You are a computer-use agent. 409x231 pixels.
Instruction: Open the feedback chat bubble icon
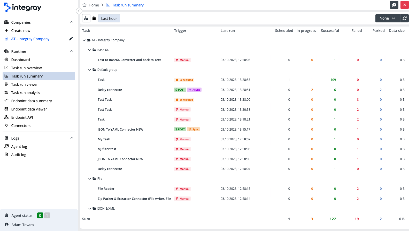[x=394, y=5]
